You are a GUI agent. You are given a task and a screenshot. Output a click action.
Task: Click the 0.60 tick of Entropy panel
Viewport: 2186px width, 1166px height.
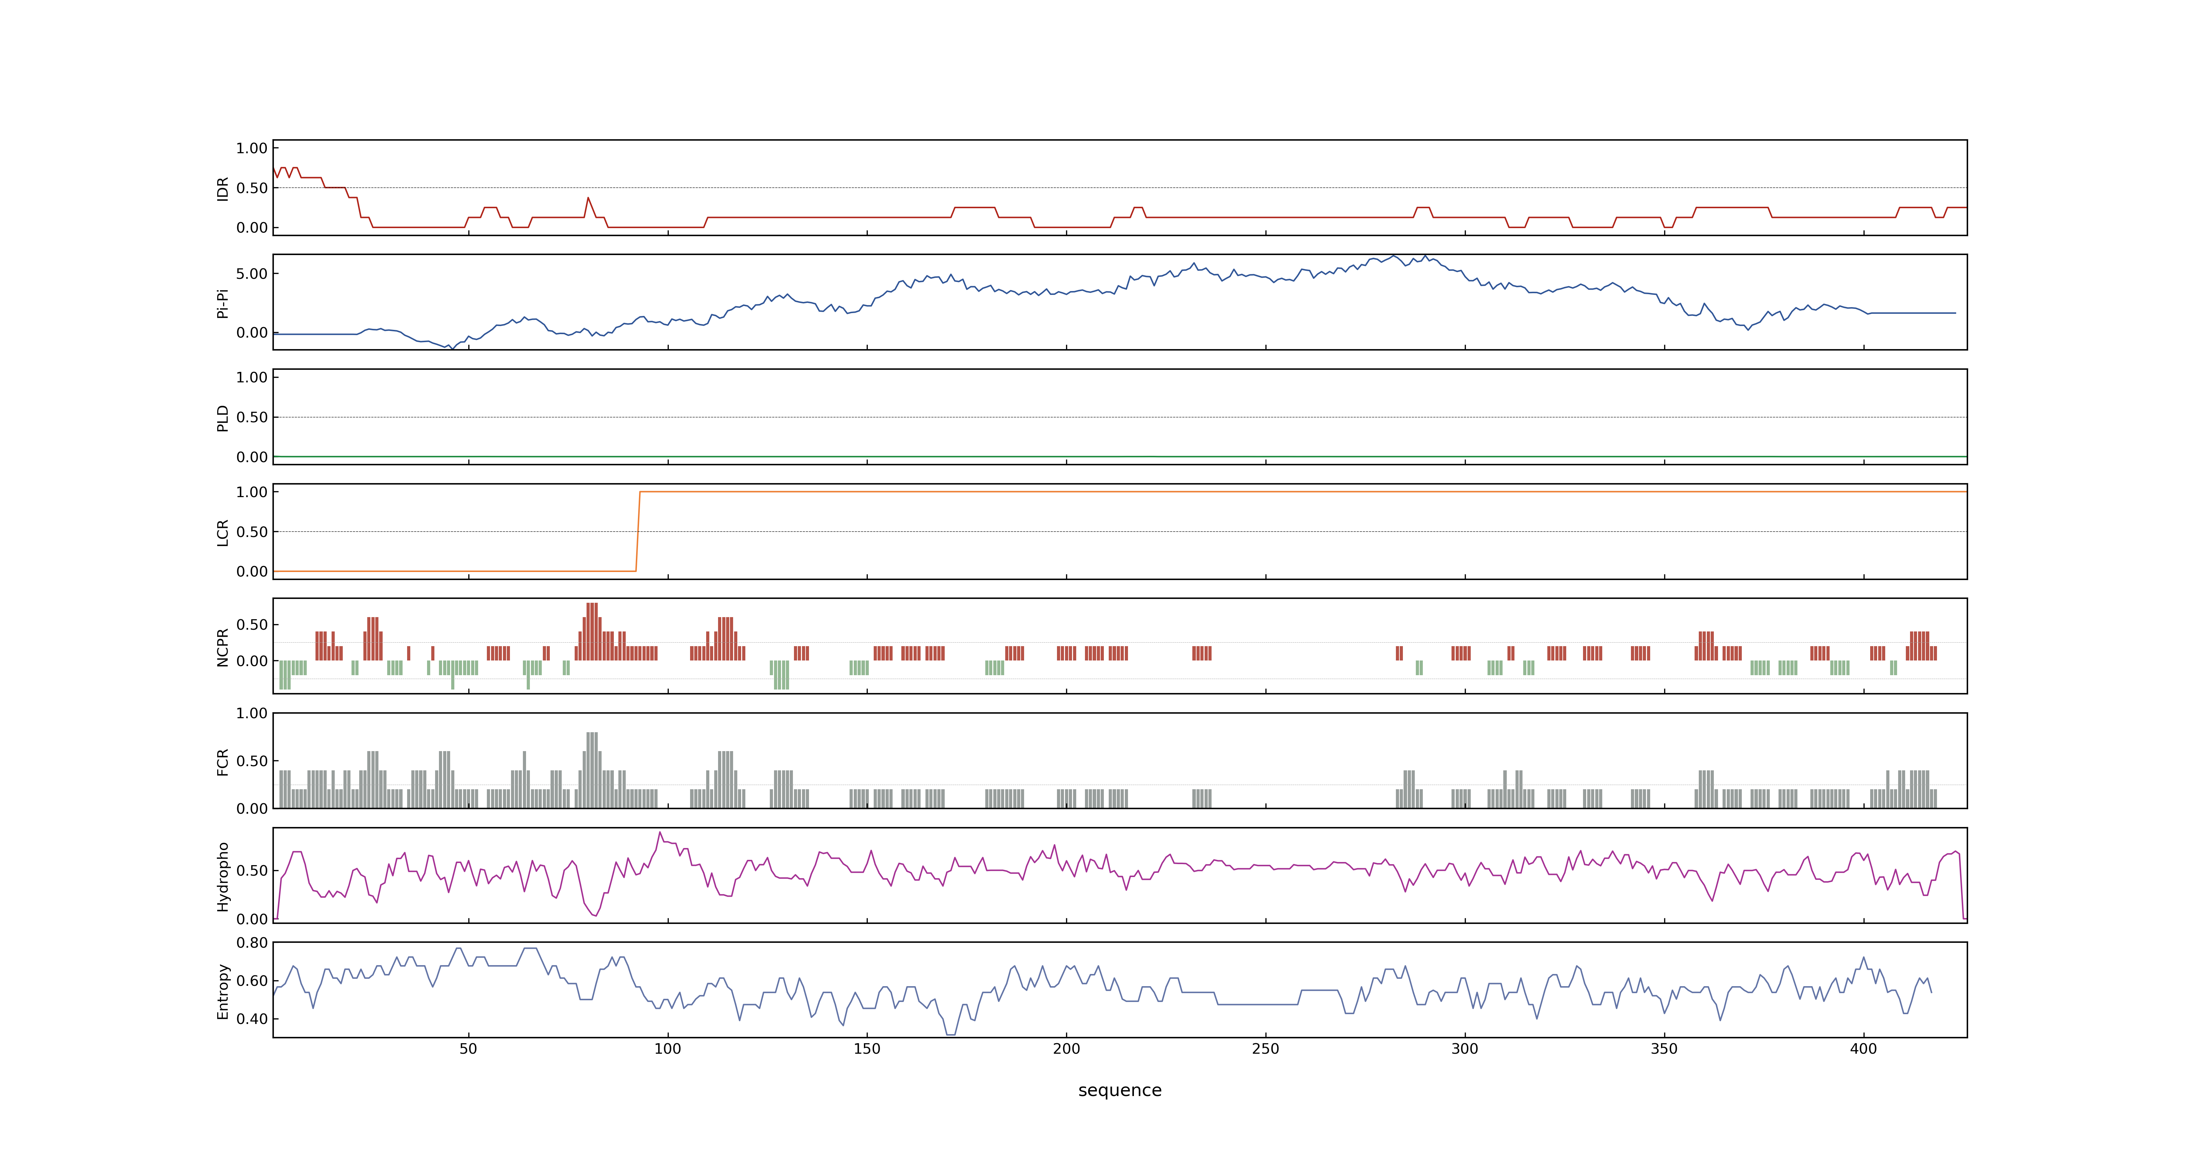(x=252, y=981)
